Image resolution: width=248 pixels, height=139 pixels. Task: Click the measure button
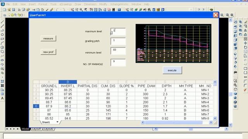point(48,39)
